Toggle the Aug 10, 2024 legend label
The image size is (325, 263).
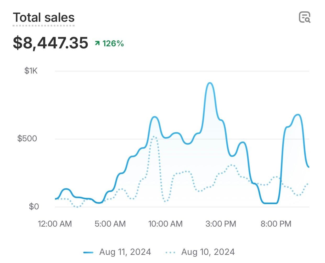click(x=208, y=252)
